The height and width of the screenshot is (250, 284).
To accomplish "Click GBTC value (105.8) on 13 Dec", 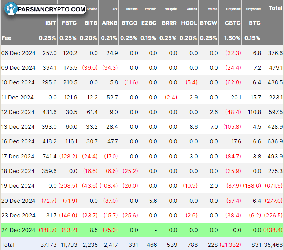I will coord(232,127).
